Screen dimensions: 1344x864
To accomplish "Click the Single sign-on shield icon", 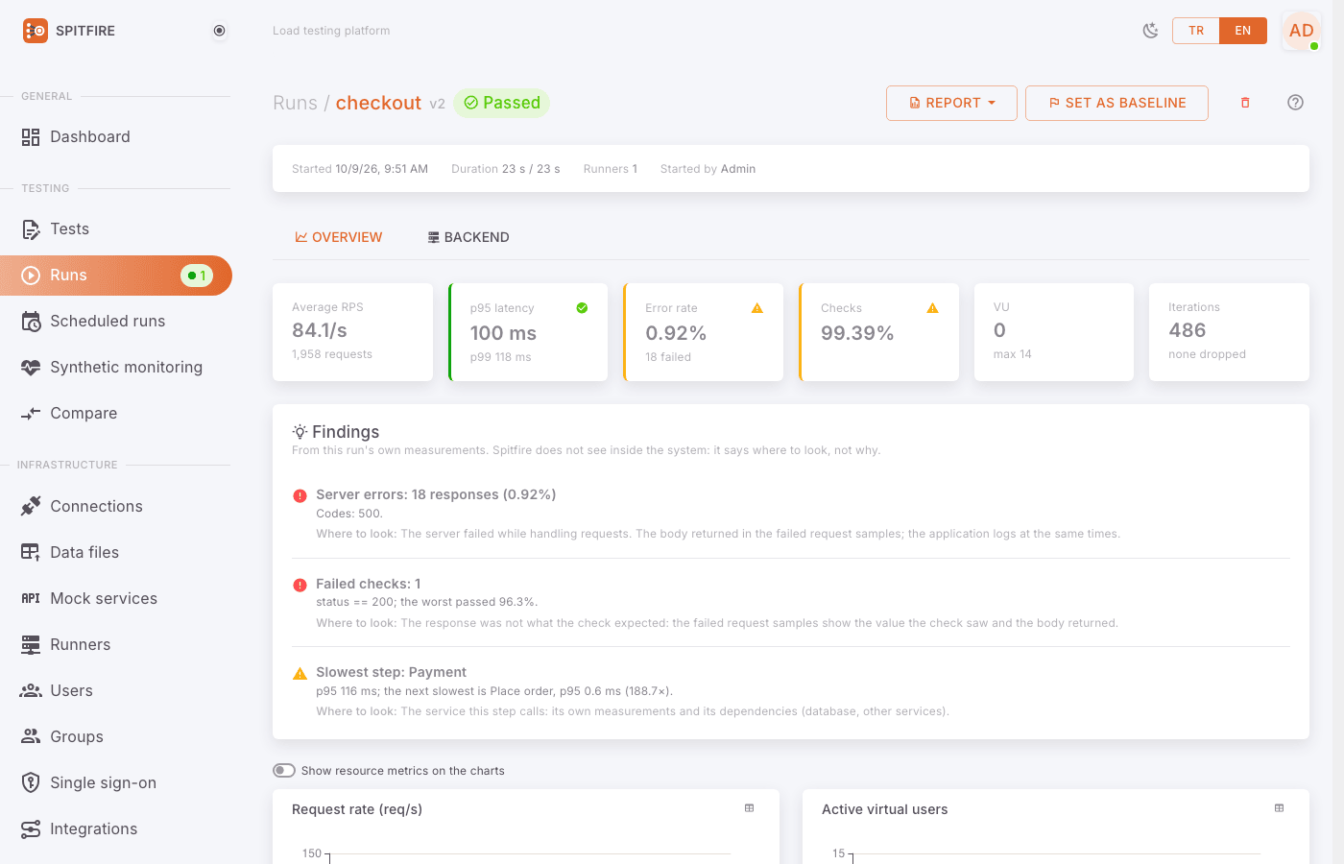I will coord(31,782).
